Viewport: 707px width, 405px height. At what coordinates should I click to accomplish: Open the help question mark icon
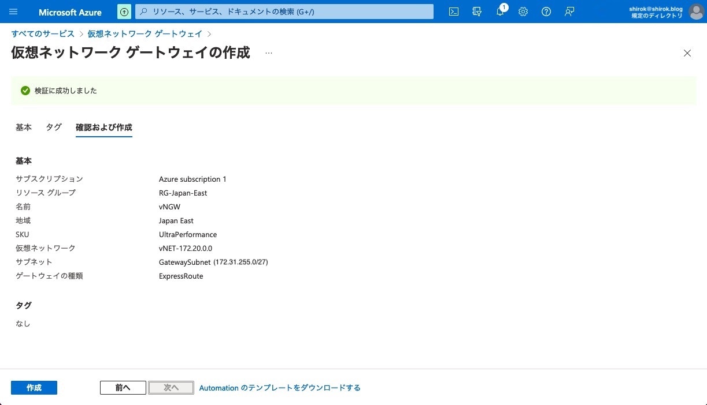coord(546,12)
